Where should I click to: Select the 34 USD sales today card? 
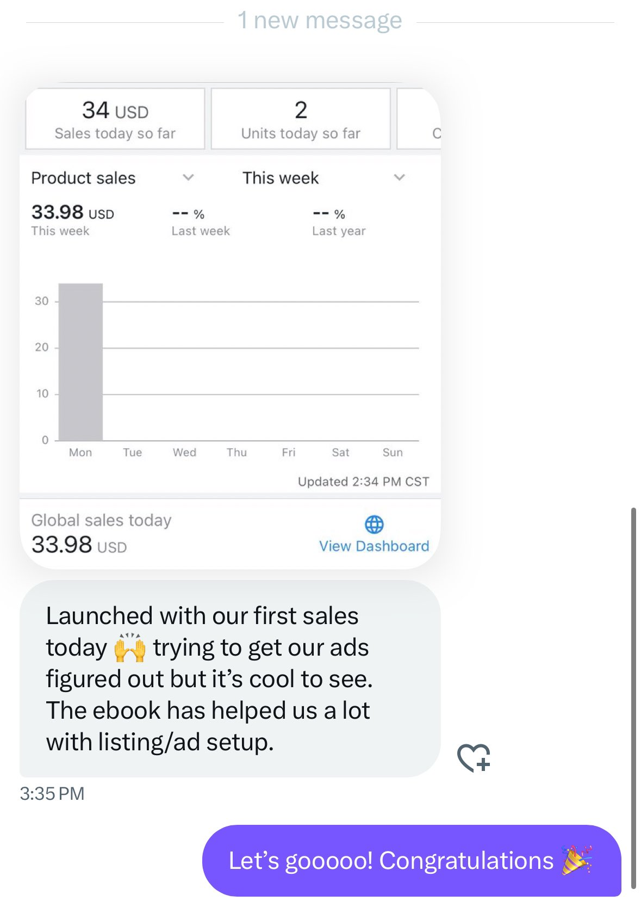coord(115,119)
